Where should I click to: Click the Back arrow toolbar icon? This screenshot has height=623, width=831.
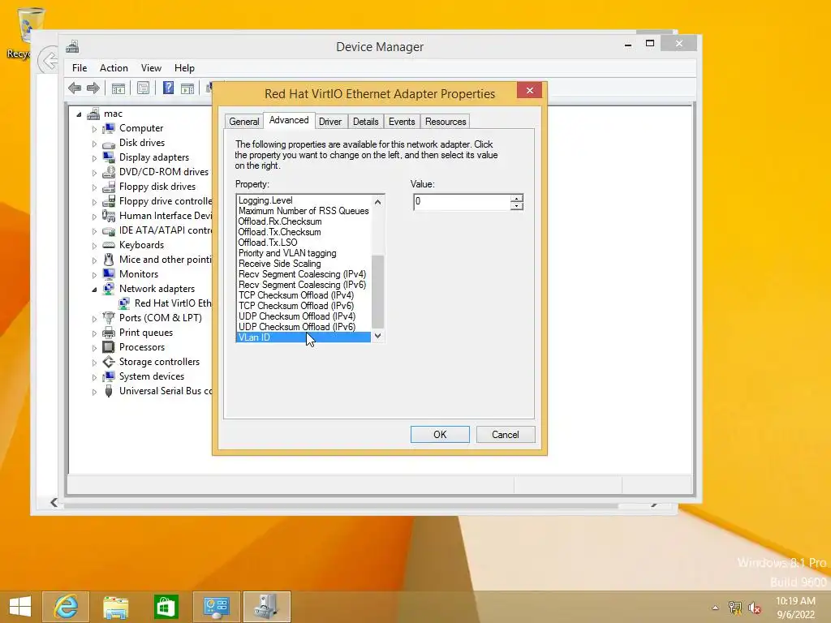[x=75, y=88]
